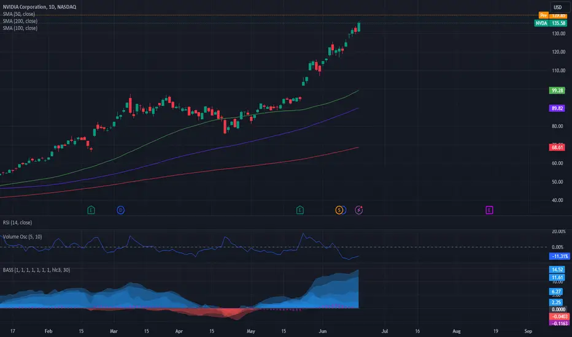
Task: Select the SMA (50, close) indicator legend
Action: [18, 14]
